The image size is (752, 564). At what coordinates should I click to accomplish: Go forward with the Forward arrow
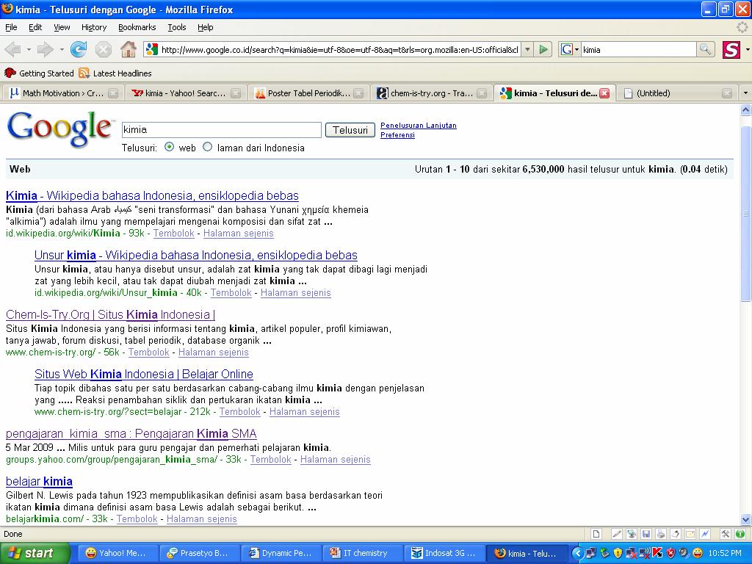[45, 49]
